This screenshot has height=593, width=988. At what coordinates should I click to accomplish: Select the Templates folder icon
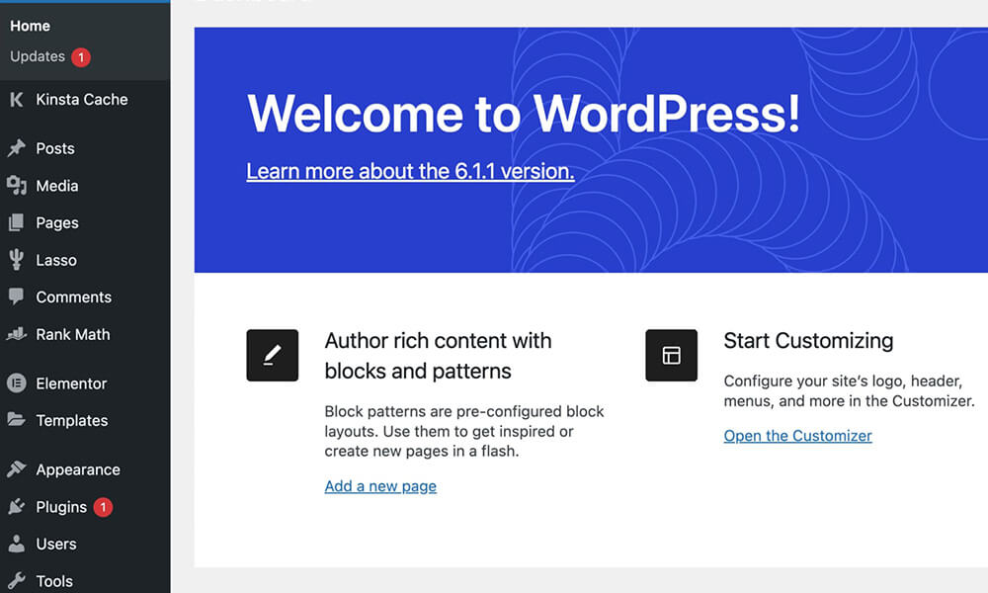[x=17, y=420]
